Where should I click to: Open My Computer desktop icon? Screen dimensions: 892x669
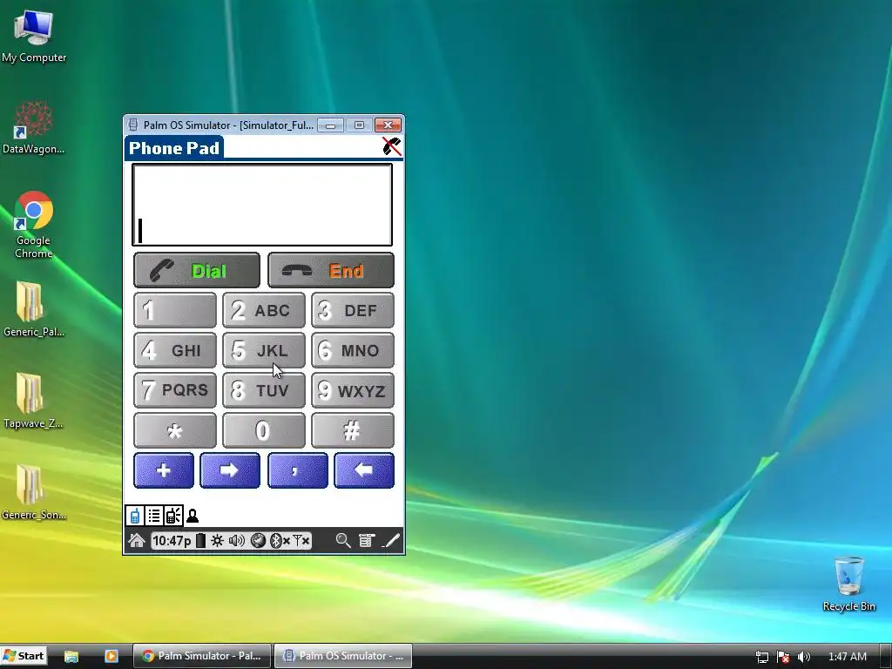point(34,35)
